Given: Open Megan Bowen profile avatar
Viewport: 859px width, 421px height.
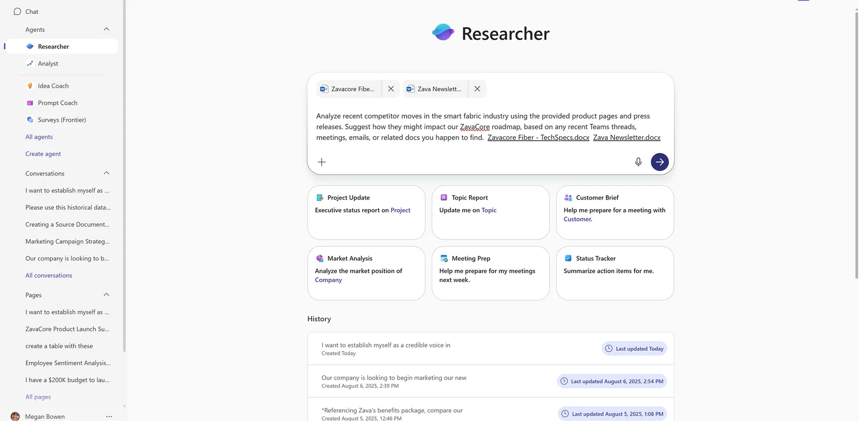Looking at the screenshot, I should click(15, 416).
